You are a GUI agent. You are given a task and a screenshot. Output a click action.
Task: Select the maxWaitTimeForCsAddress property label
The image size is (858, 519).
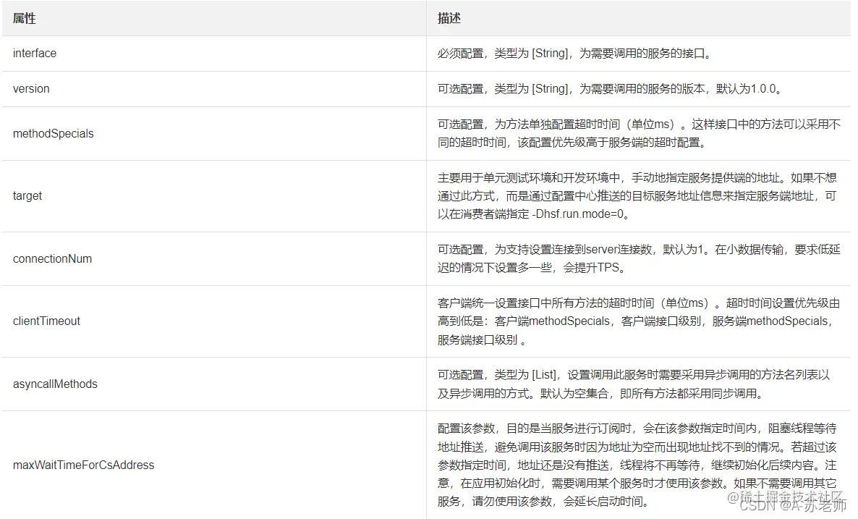click(x=81, y=465)
